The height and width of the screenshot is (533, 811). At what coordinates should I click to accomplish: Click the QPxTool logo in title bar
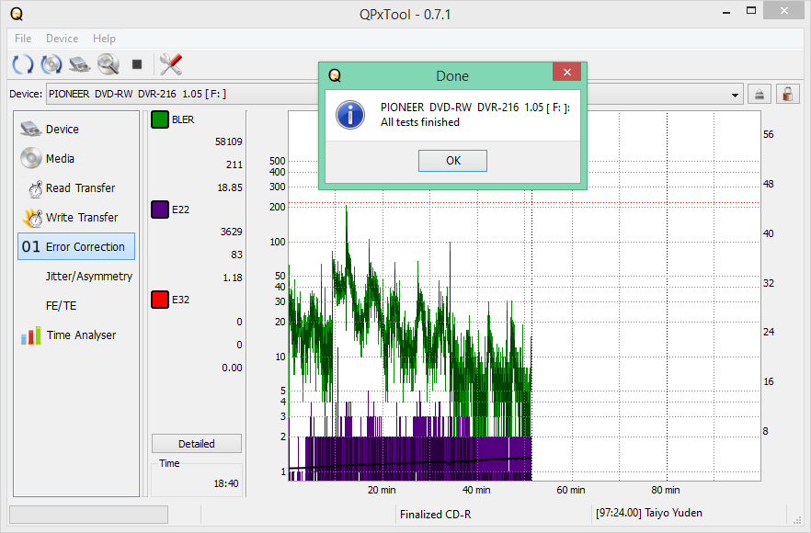tap(17, 14)
